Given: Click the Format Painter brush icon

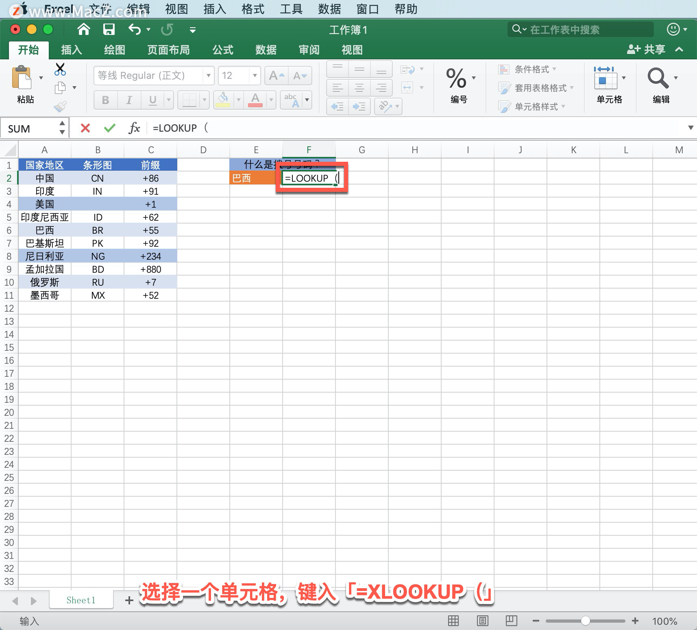Looking at the screenshot, I should coord(60,106).
